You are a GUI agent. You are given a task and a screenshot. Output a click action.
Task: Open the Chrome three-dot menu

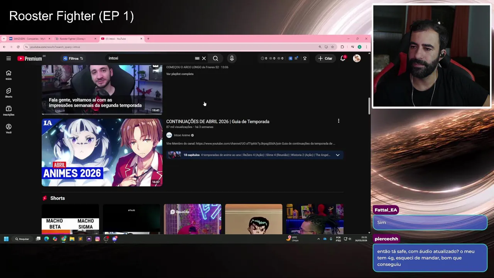click(366, 47)
